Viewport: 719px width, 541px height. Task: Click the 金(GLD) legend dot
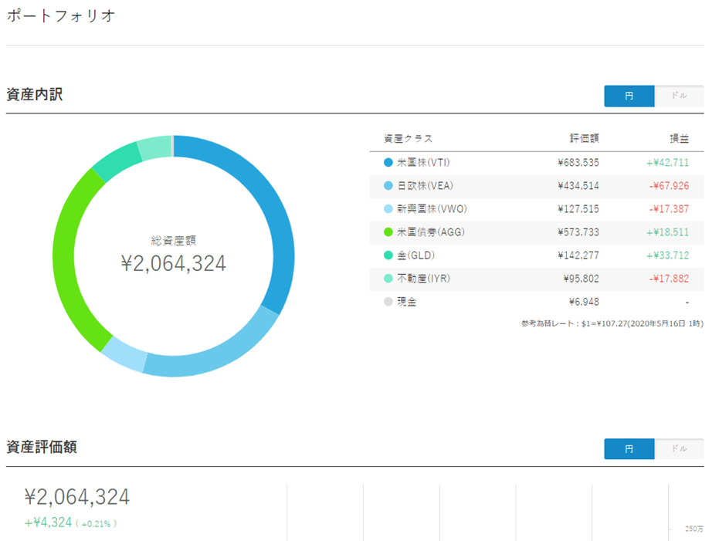click(x=388, y=255)
